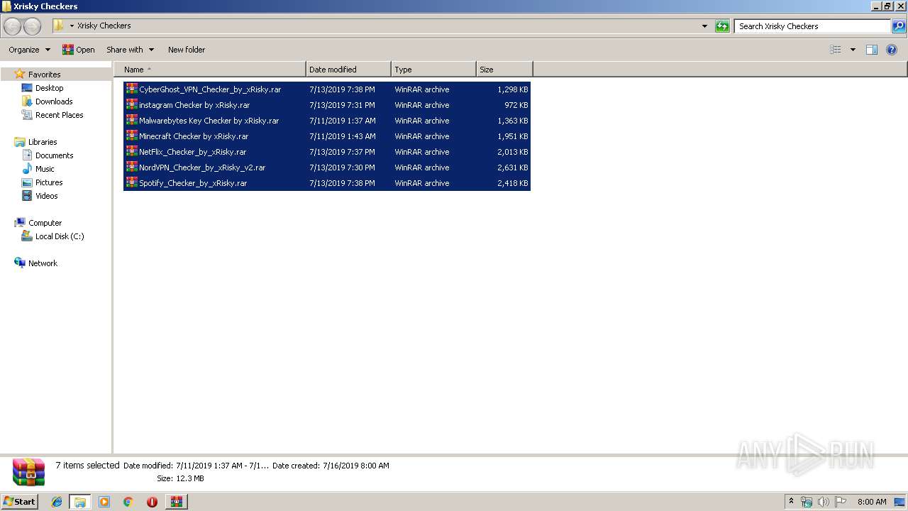Select the Malwarebytes Key Checker archive icon
908x511 pixels.
(x=132, y=121)
